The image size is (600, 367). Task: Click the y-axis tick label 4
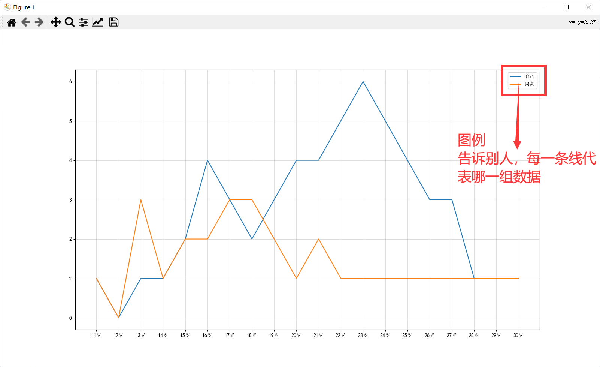point(70,160)
